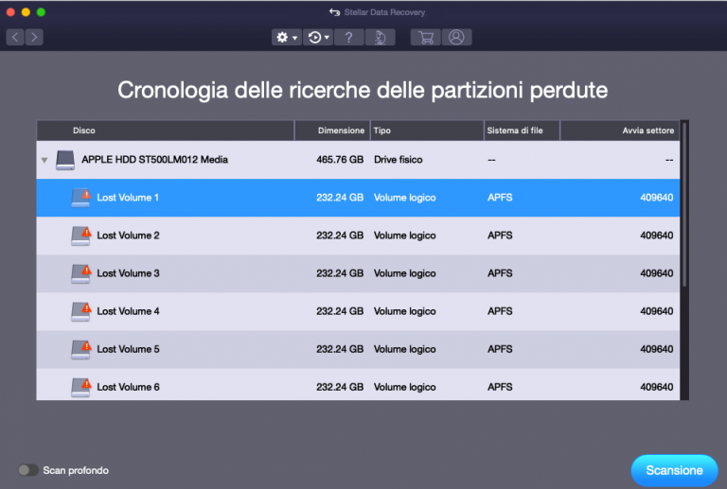Sort by the Tipo column header
Screen dimensions: 727x489
(427, 131)
